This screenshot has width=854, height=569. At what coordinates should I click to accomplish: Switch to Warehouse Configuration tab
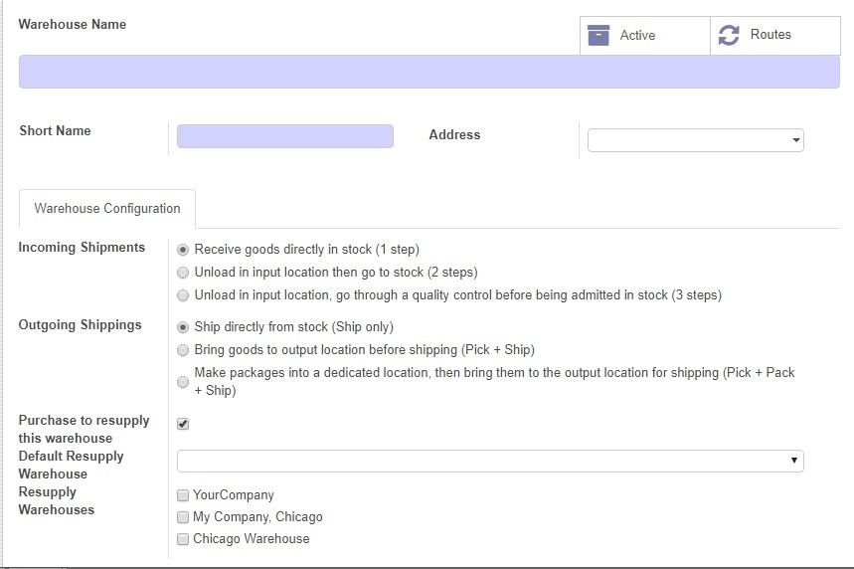pyautogui.click(x=107, y=209)
